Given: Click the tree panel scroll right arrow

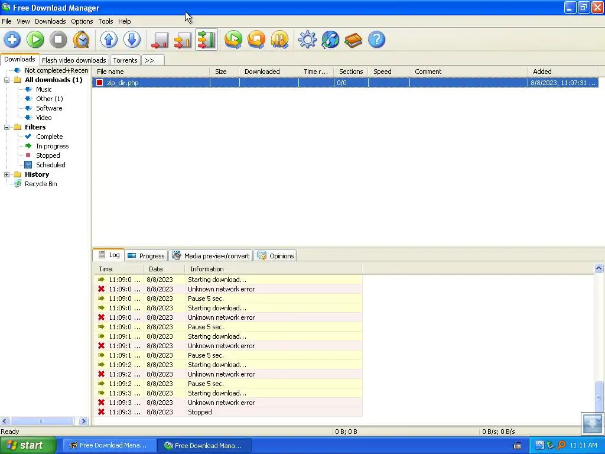Looking at the screenshot, I should (x=83, y=421).
